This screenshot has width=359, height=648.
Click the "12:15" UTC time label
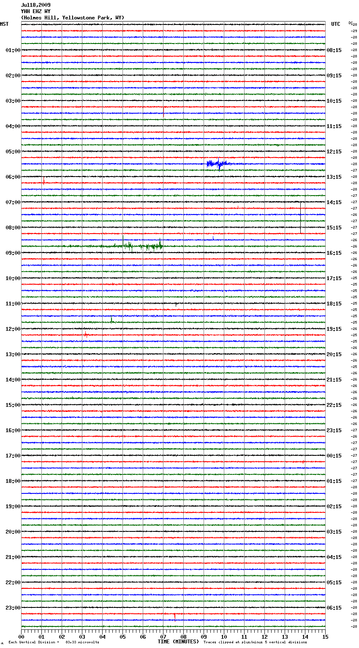pos(334,152)
